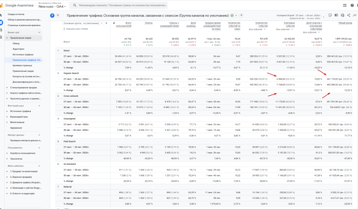The image size is (358, 209).
Task: Open Все события dropdown under Количество событий
Action: pos(257,29)
